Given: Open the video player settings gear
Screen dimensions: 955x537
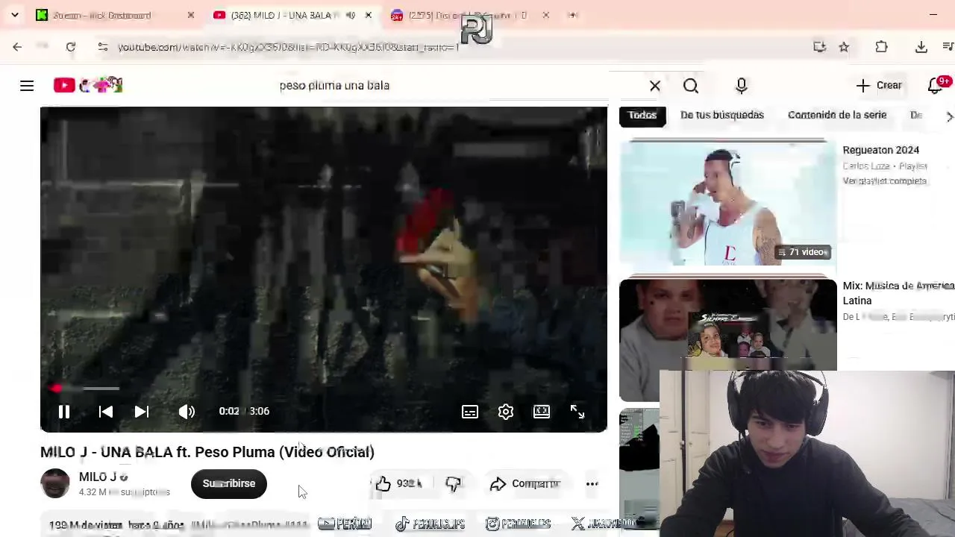Looking at the screenshot, I should pyautogui.click(x=506, y=412).
